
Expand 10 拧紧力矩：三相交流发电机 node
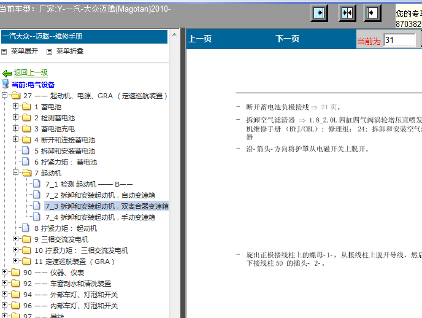click(x=15, y=249)
